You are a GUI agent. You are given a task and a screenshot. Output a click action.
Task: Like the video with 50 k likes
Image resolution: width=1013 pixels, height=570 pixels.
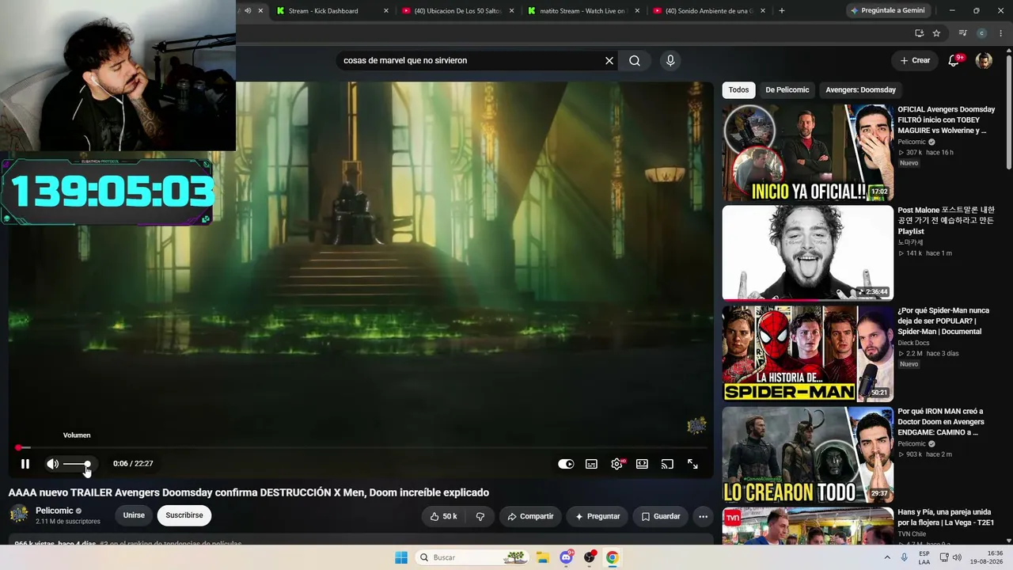pos(443,516)
